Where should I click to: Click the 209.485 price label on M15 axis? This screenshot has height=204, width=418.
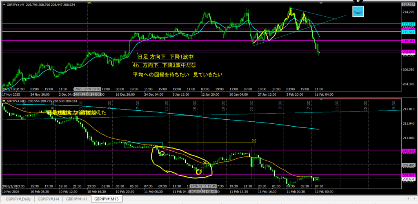[409, 165]
